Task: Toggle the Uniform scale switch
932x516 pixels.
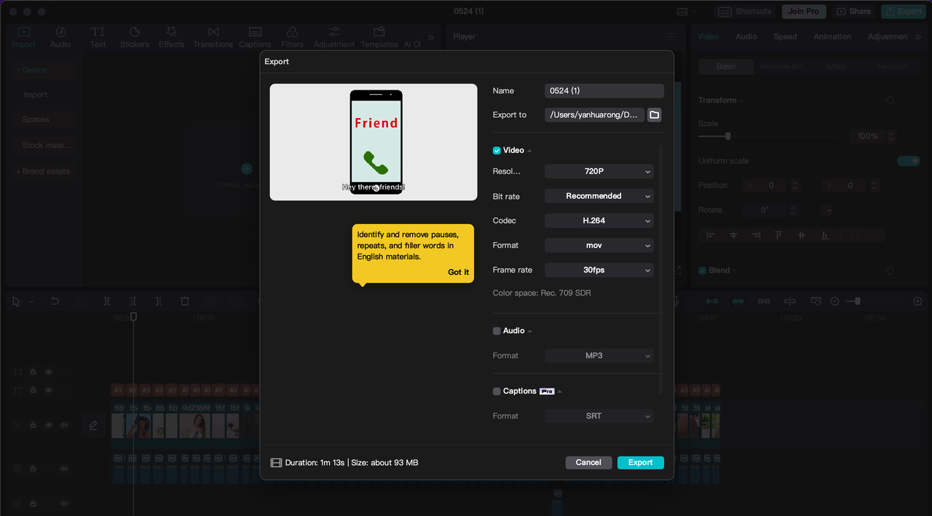Action: tap(909, 161)
